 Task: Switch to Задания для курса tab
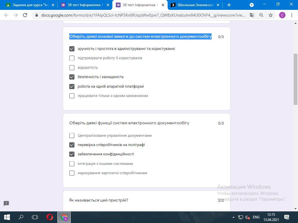pos(29,5)
